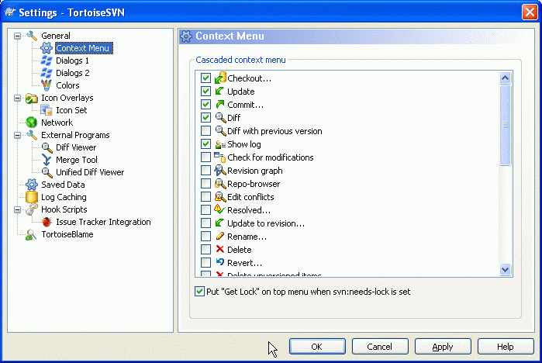Click the Issue Tracker Integration bug icon
Viewport: 542px width, 363px height.
[x=47, y=222]
